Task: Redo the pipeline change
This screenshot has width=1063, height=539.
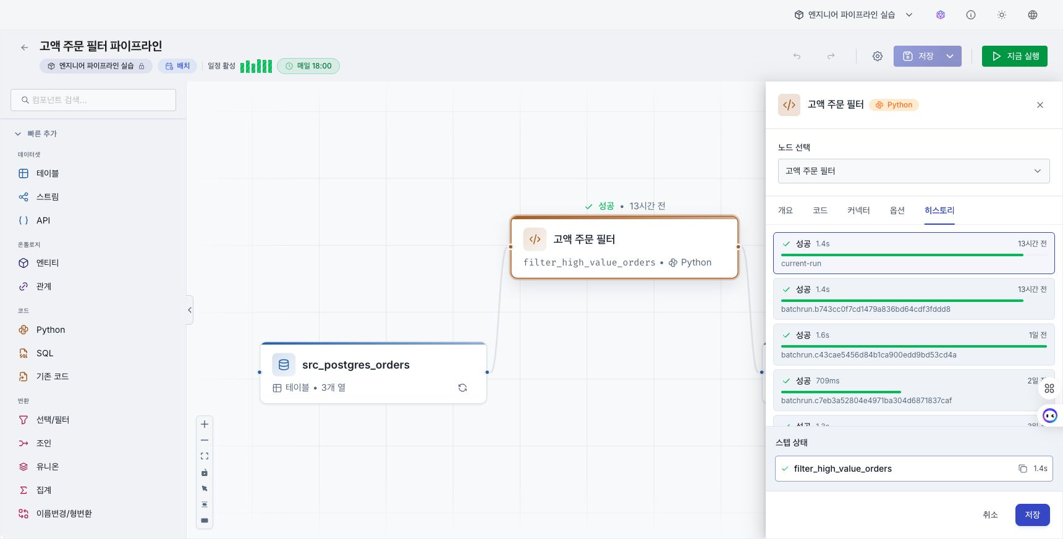Action: tap(831, 56)
